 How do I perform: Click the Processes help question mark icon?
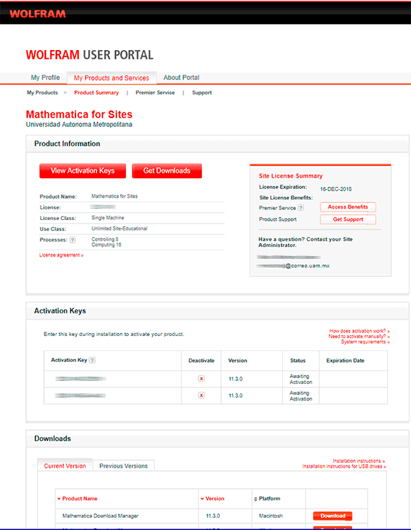click(x=73, y=240)
